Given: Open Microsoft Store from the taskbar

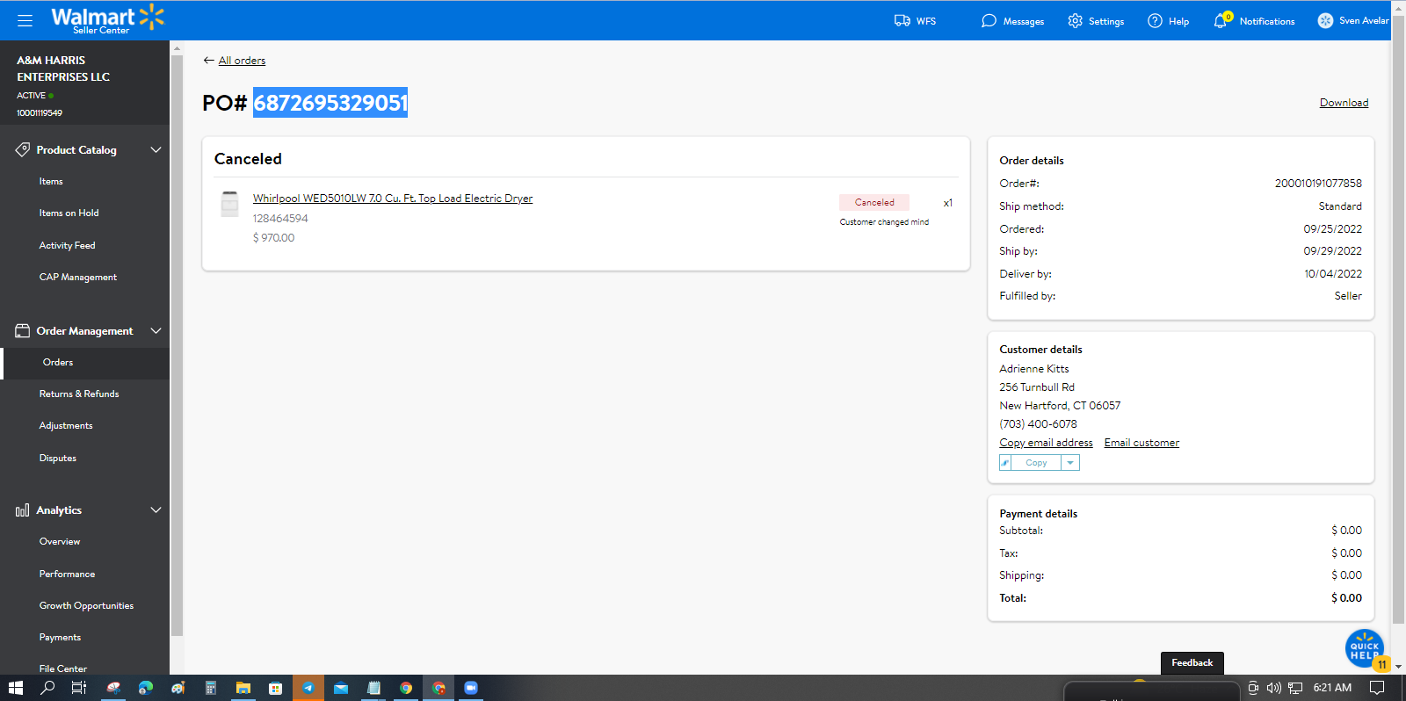Looking at the screenshot, I should pos(276,688).
